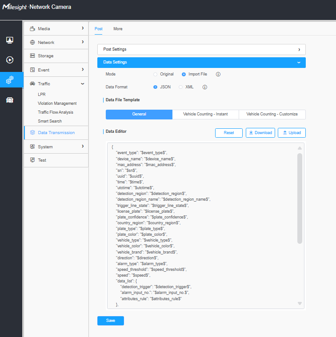Click the Media camera icon
Screen dimensions: 336x337
click(32, 28)
